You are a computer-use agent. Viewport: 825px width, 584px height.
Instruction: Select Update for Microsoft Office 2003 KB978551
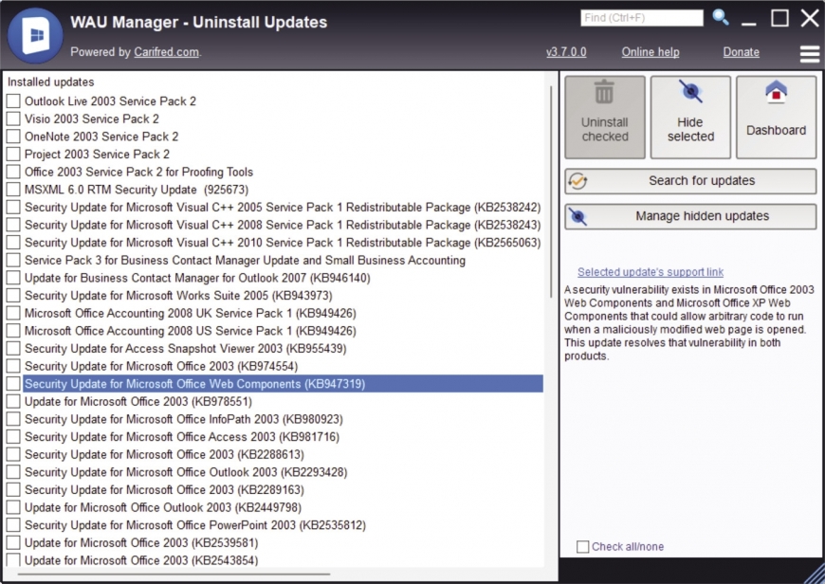138,401
